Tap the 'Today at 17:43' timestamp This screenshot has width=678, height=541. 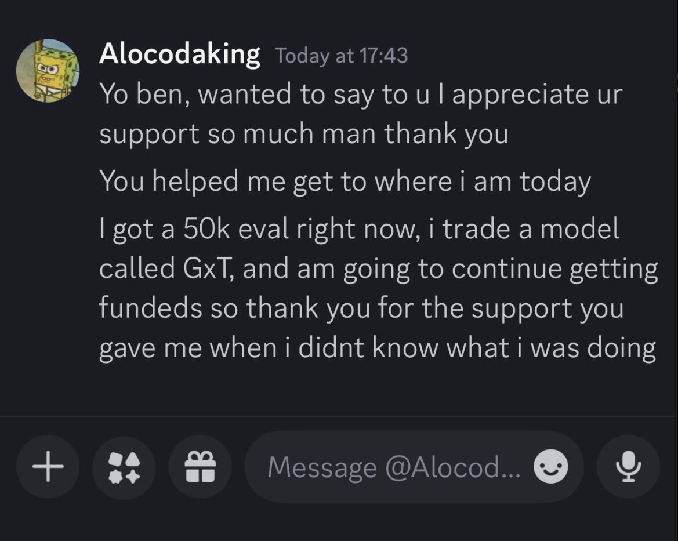pos(341,56)
